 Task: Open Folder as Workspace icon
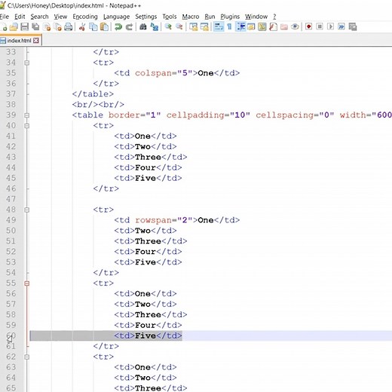pos(284,26)
